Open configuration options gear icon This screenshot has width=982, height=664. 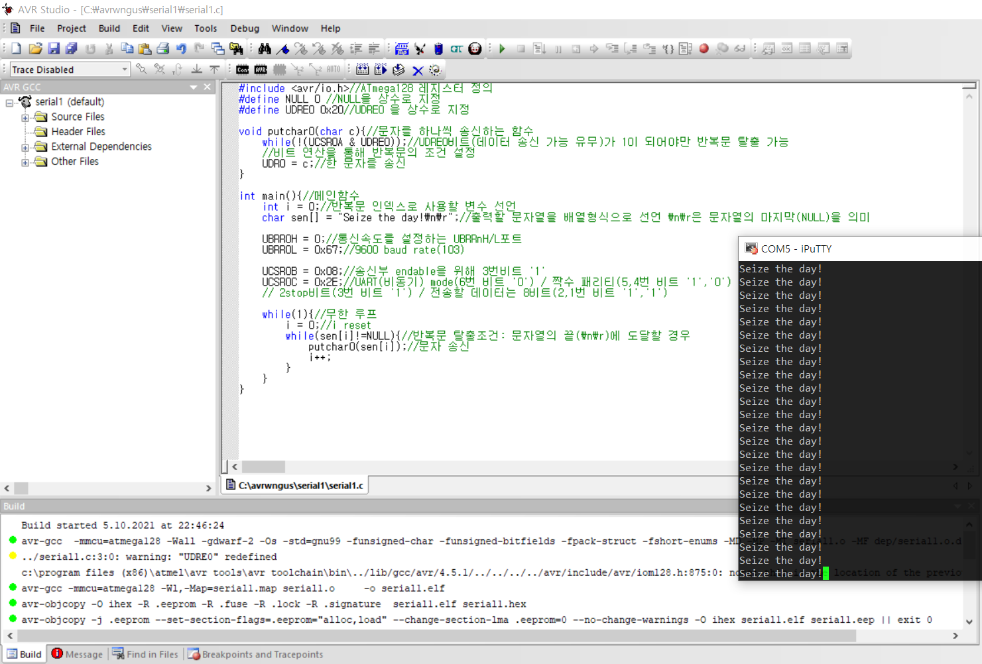pos(435,70)
